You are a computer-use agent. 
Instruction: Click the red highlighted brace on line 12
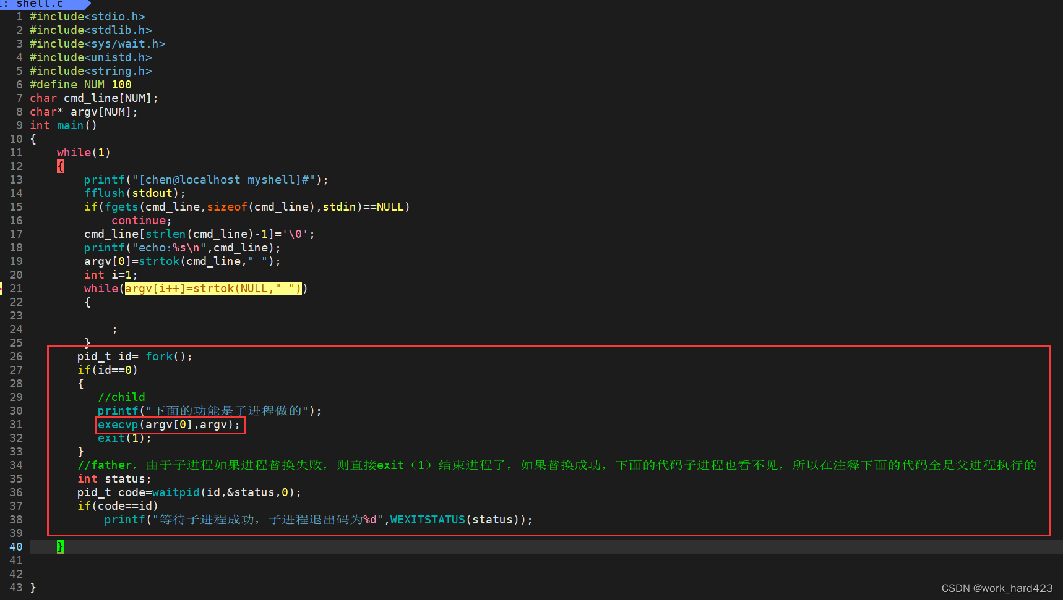click(x=59, y=166)
